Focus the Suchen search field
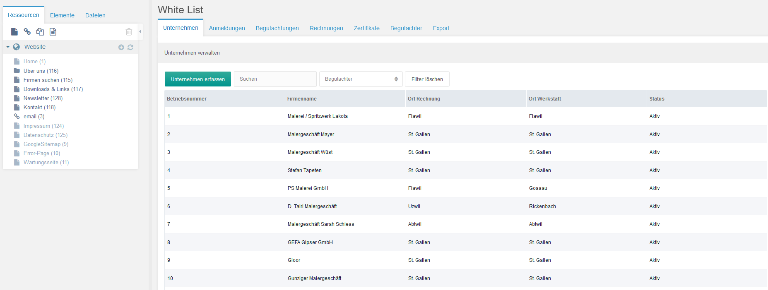This screenshot has width=768, height=290. coord(275,79)
